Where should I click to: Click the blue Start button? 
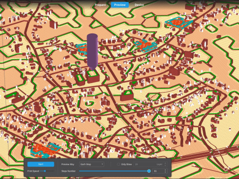41,164
